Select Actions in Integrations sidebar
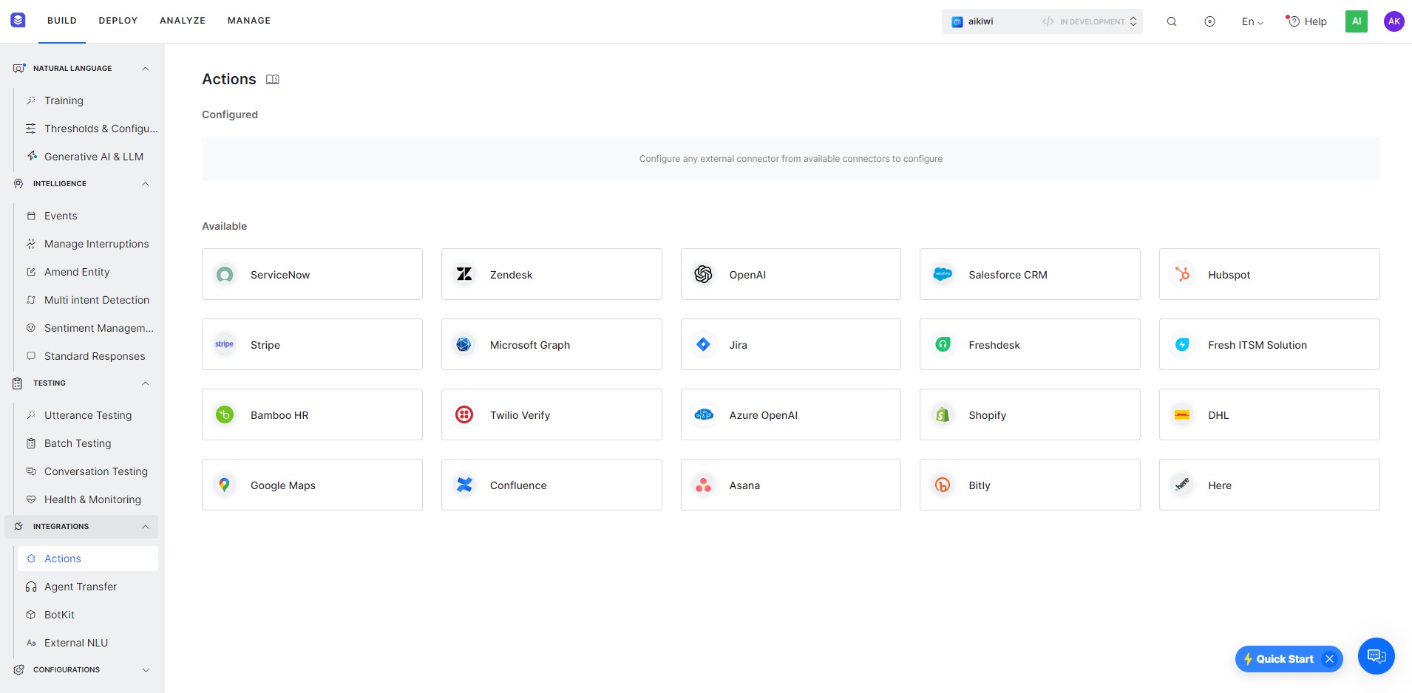 coord(88,559)
